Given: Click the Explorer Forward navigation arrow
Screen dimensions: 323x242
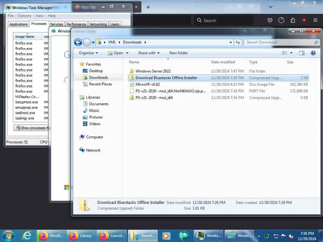Looking at the screenshot, I should tap(87, 43).
